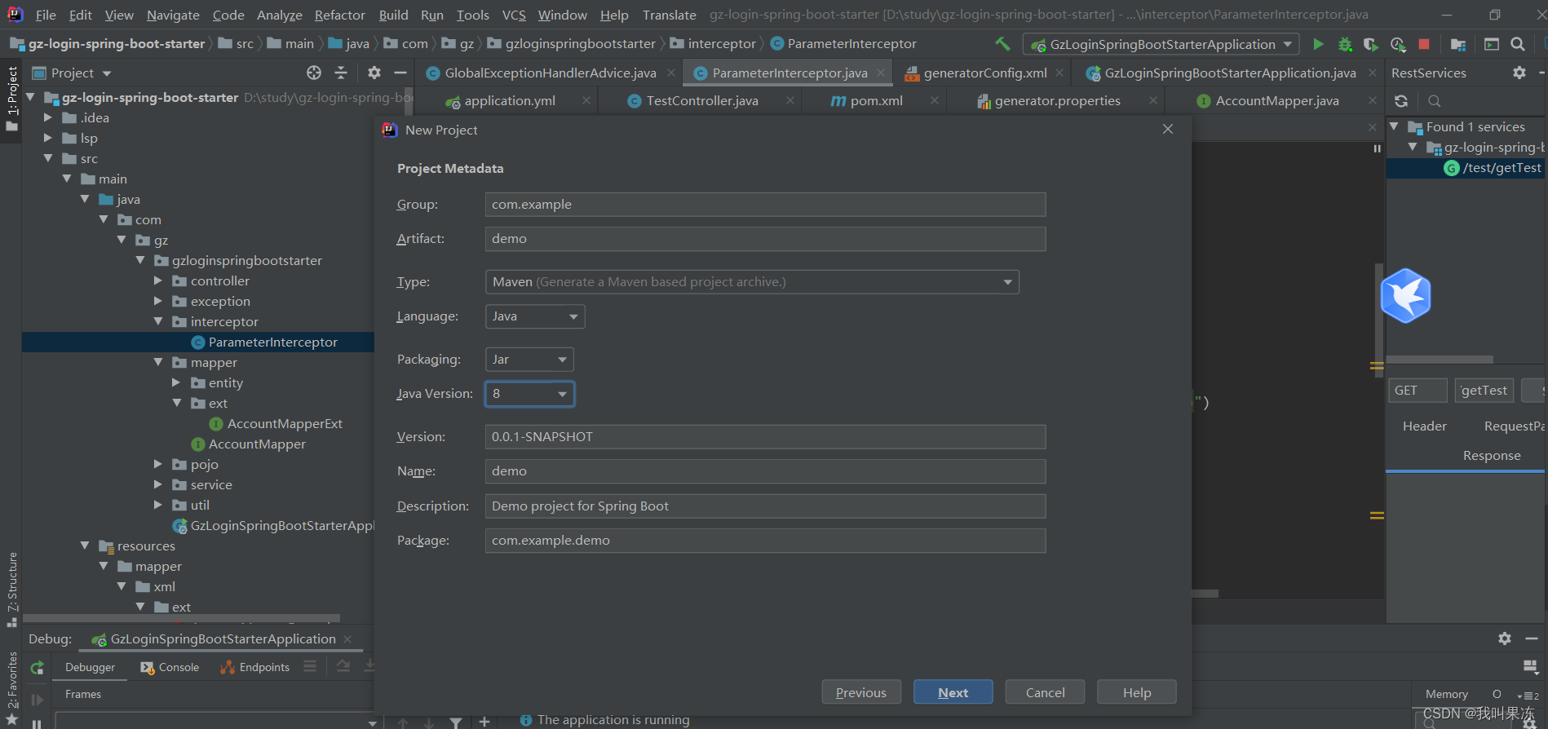Close the ParameterInterceptor.java tab

881,73
